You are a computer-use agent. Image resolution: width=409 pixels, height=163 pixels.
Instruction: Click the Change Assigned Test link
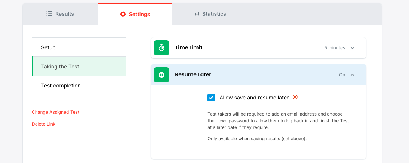click(56, 112)
